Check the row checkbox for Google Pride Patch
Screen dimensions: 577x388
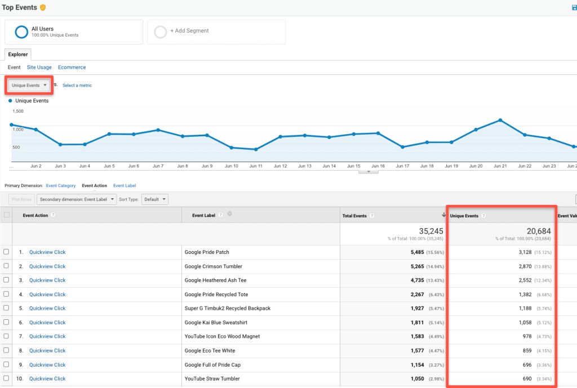[x=7, y=252]
